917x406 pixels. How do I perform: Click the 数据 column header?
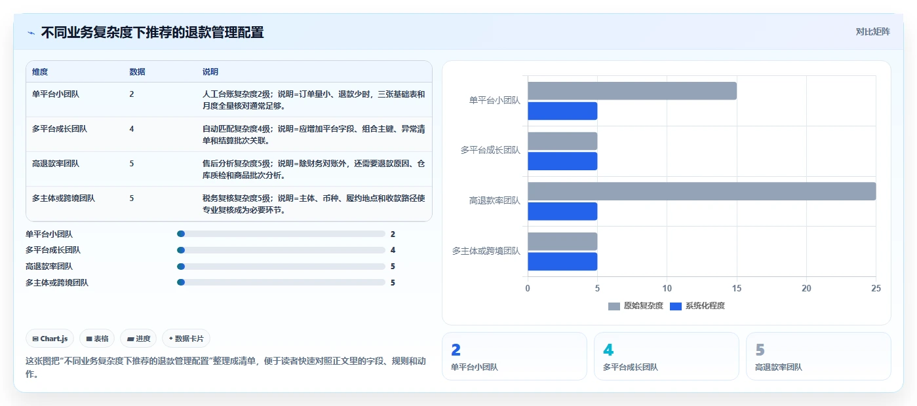pyautogui.click(x=138, y=71)
